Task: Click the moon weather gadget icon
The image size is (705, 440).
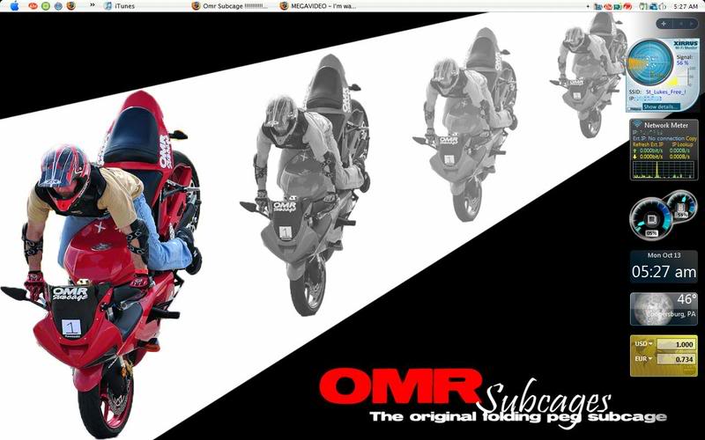Action: coord(646,308)
